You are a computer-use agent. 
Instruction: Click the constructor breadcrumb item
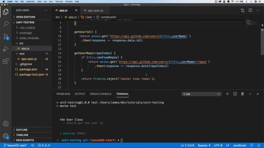106,17
